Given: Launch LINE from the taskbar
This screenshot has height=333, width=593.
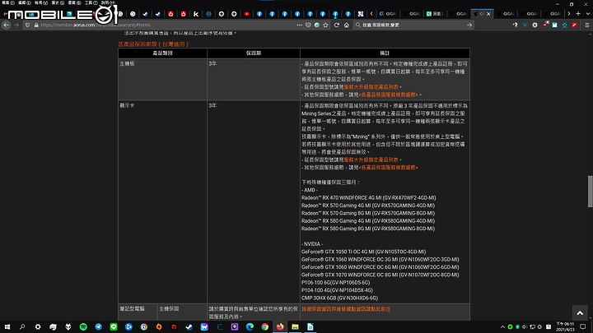Looking at the screenshot, I should pos(114,327).
